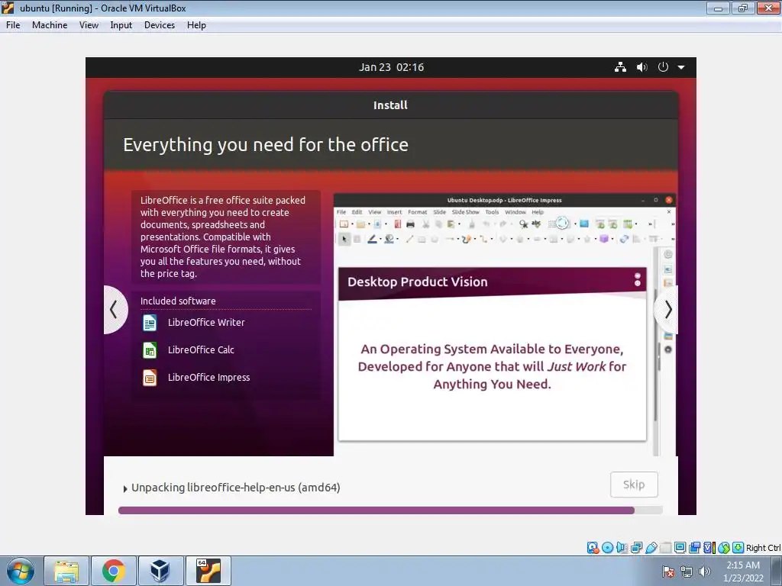The height and width of the screenshot is (586, 782).
Task: Select the running ubuntu VM taskbar icon
Action: click(x=208, y=571)
